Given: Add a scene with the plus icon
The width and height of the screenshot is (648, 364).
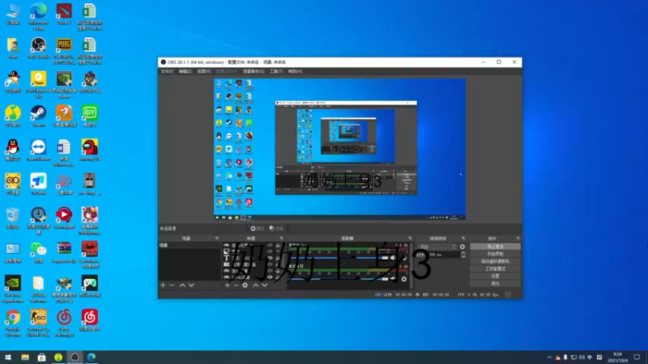Looking at the screenshot, I should pyautogui.click(x=163, y=286).
